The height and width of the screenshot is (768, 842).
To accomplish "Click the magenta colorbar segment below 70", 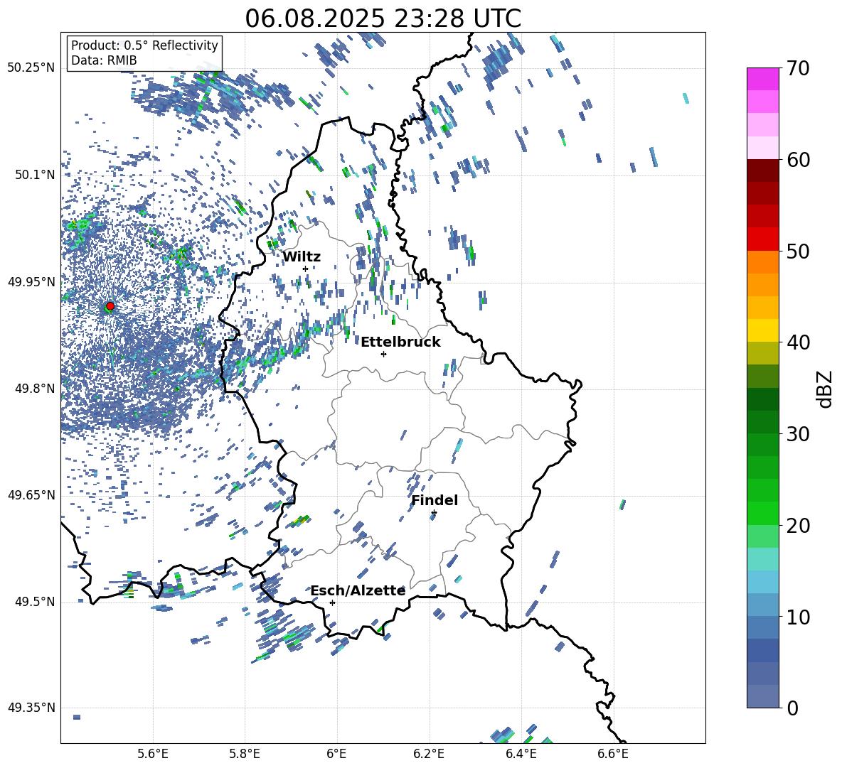I will point(763,80).
